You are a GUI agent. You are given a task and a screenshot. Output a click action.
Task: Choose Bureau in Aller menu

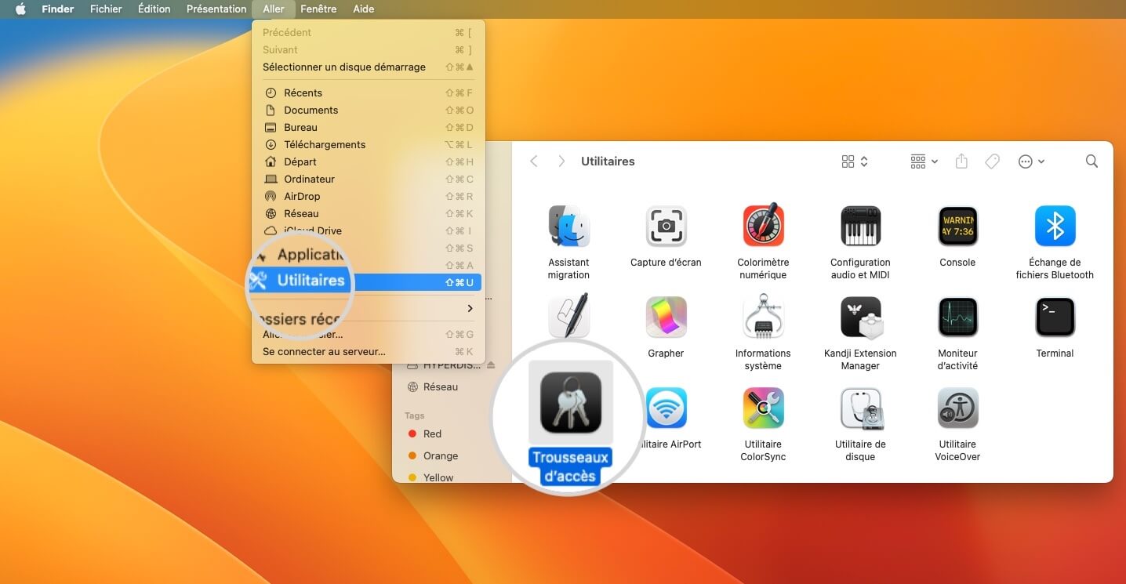369,127
